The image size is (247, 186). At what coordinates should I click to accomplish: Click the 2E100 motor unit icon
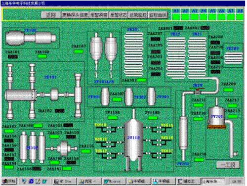pos(31,38)
